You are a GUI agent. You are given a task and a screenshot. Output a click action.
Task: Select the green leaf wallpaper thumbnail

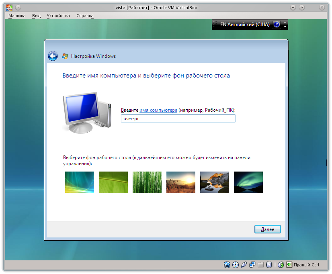(113, 182)
